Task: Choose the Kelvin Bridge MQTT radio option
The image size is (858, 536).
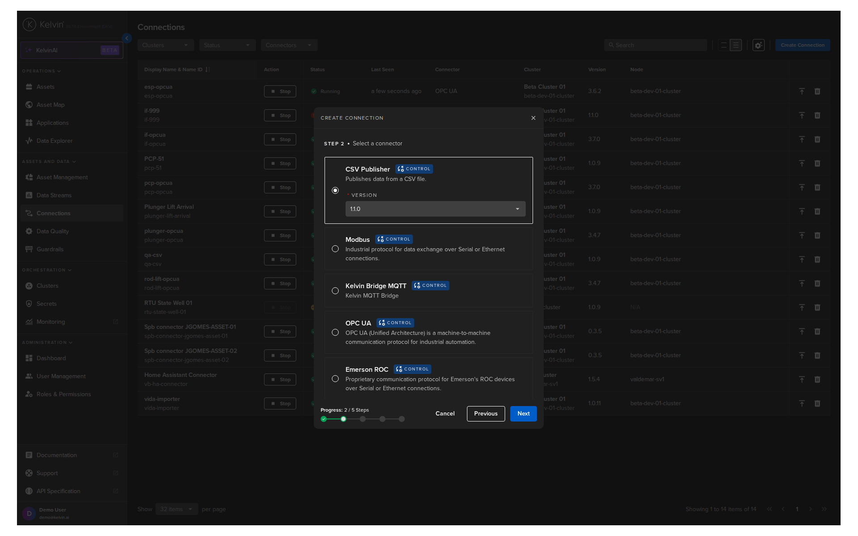Action: (335, 291)
